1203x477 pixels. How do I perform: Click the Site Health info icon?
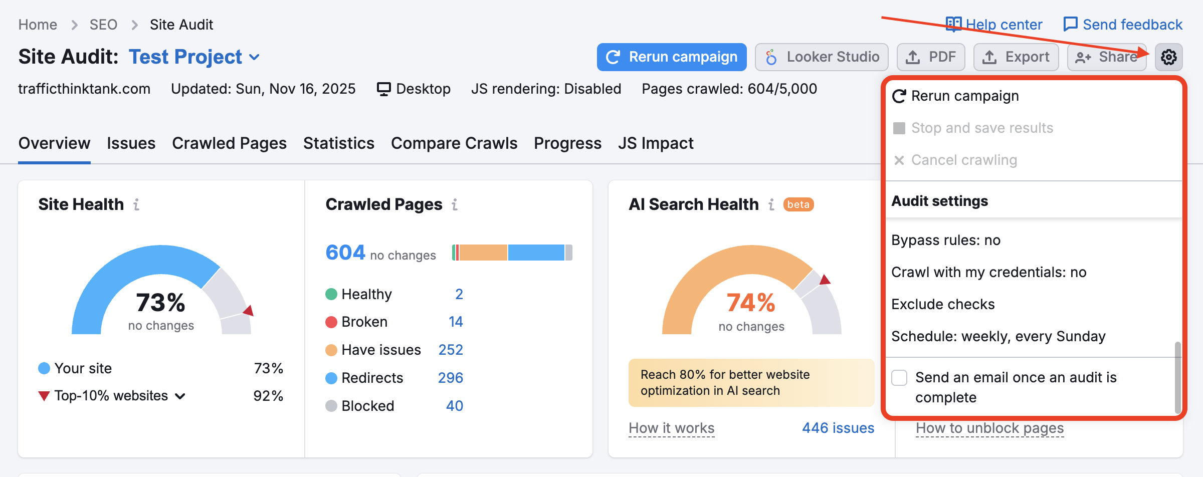(137, 204)
